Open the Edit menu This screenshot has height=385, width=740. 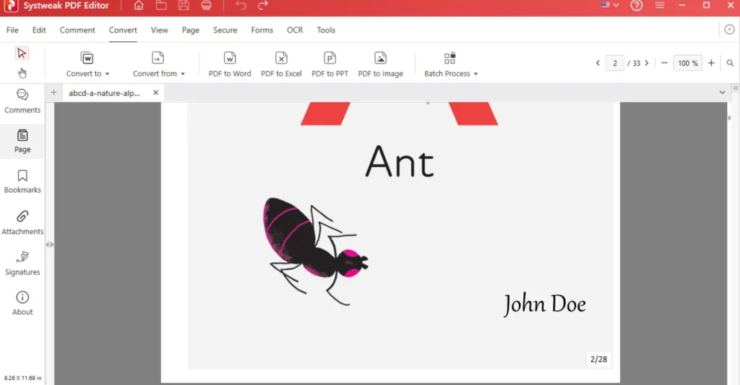[x=39, y=30]
